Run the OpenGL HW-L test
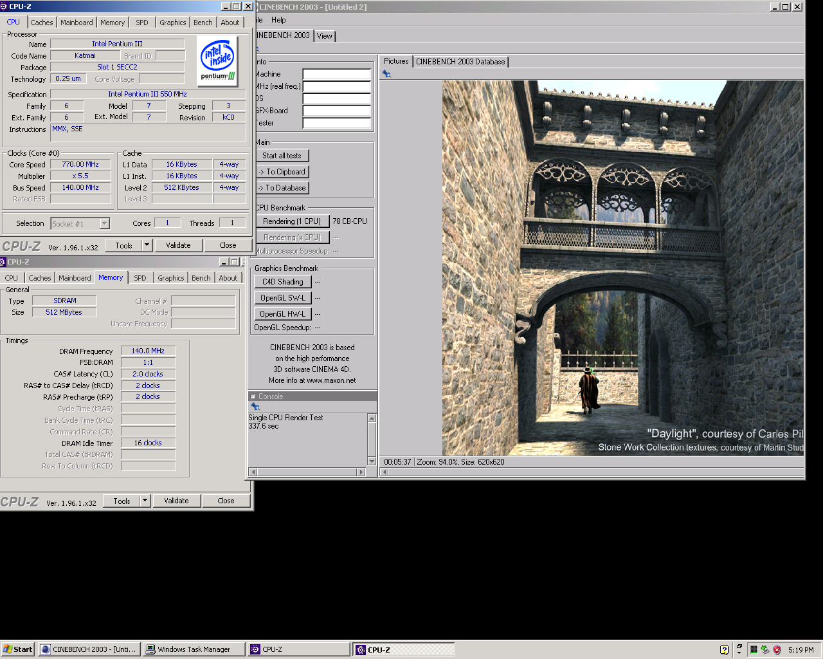This screenshot has height=659, width=823. pyautogui.click(x=283, y=314)
